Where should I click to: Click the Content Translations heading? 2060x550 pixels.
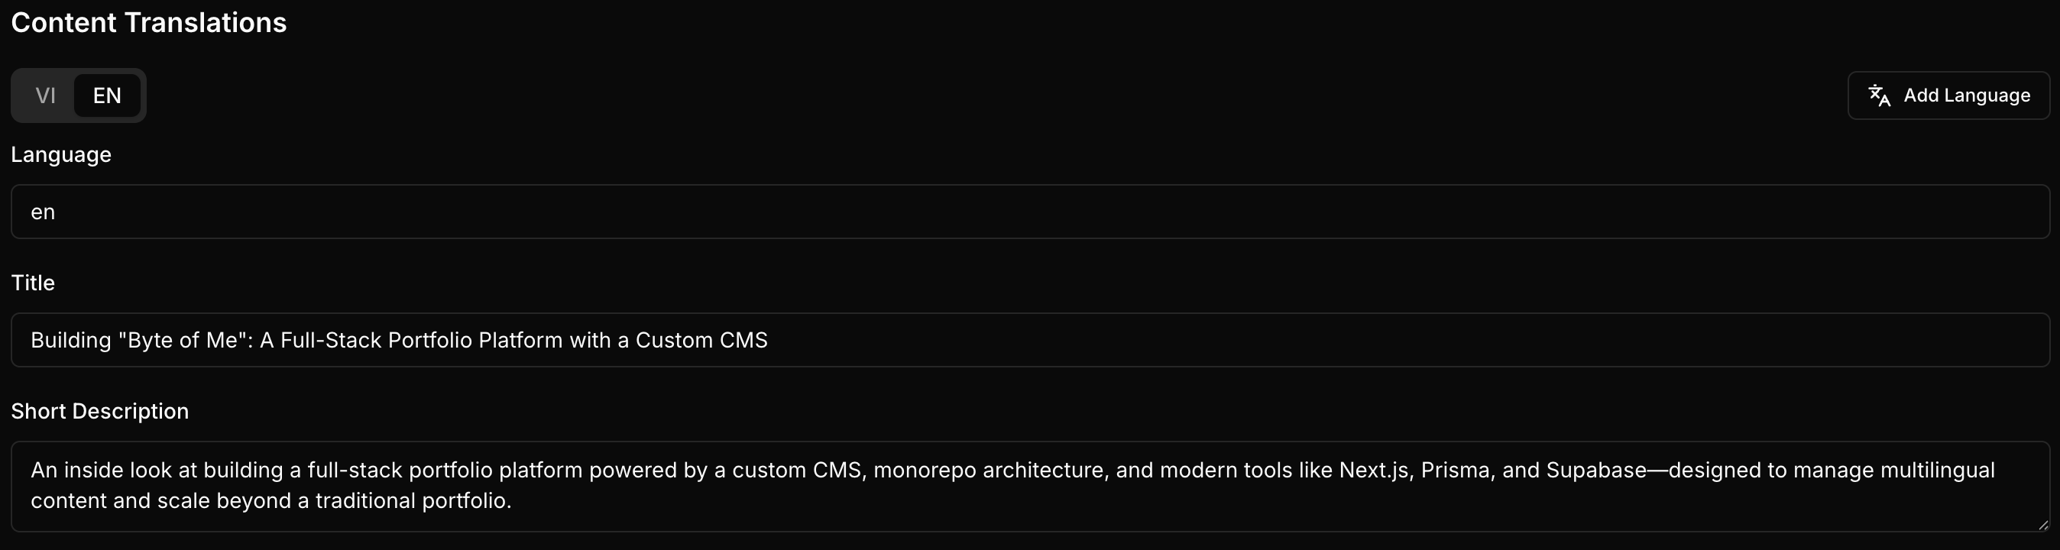(x=149, y=22)
